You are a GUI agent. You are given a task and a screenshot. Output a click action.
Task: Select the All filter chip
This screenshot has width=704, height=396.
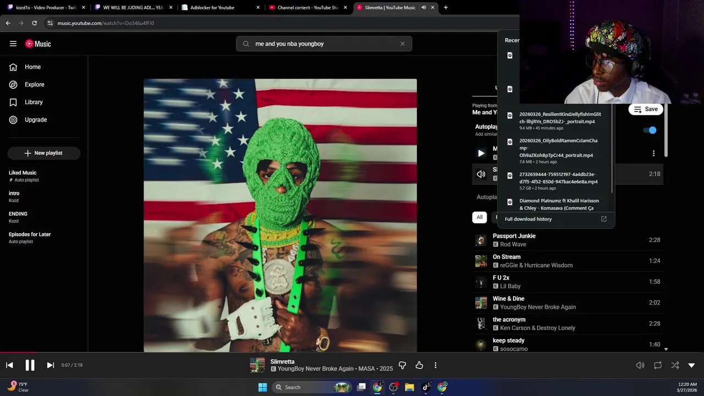coord(480,217)
